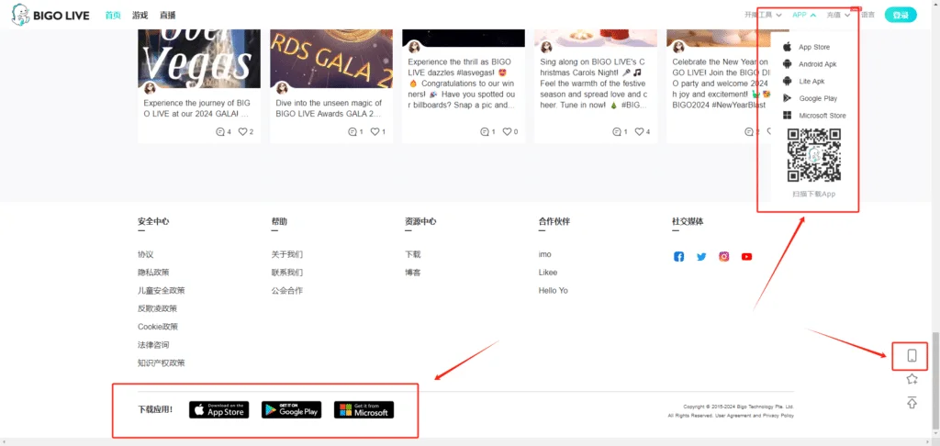
Task: Open the 隐私政策 link
Action: 153,273
